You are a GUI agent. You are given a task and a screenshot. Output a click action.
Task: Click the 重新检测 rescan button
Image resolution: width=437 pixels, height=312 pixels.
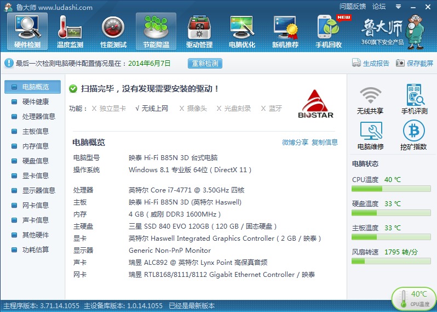(205, 64)
